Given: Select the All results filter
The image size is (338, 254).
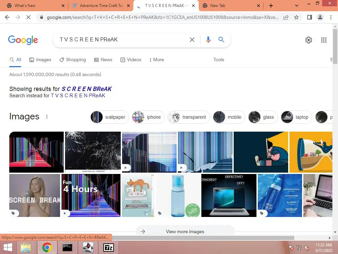Looking at the screenshot, I should click(15, 60).
